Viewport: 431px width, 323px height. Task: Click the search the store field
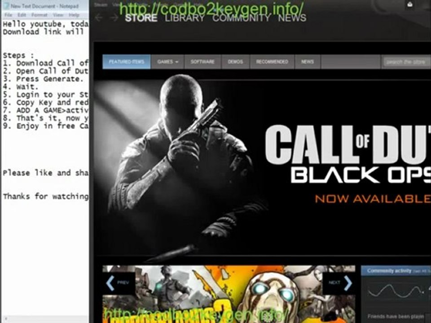point(407,62)
